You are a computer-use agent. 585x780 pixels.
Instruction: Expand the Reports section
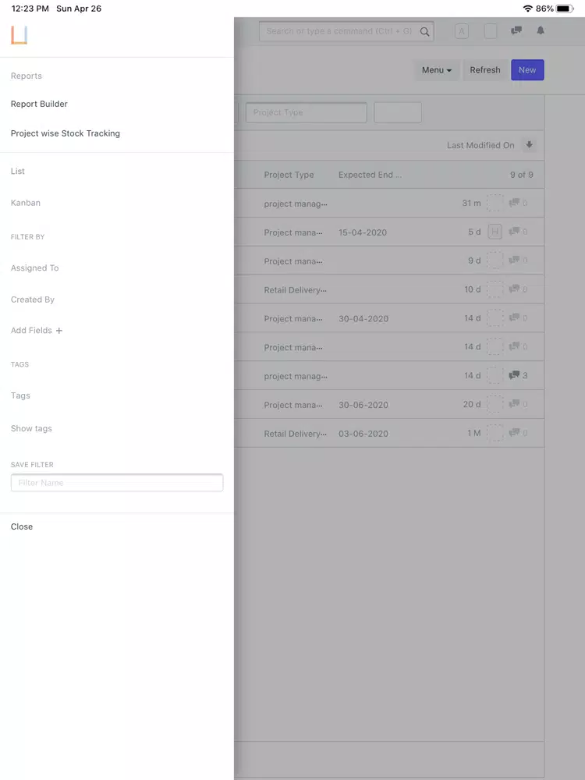pos(27,76)
